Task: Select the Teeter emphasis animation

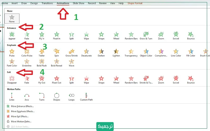Action: coord(42,52)
